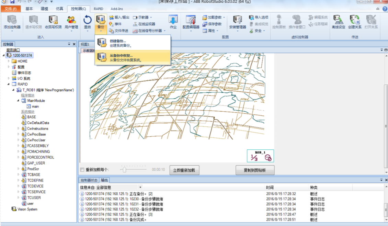Click the Restart (重启) icon
The width and height of the screenshot is (388, 226).
pos(87,22)
